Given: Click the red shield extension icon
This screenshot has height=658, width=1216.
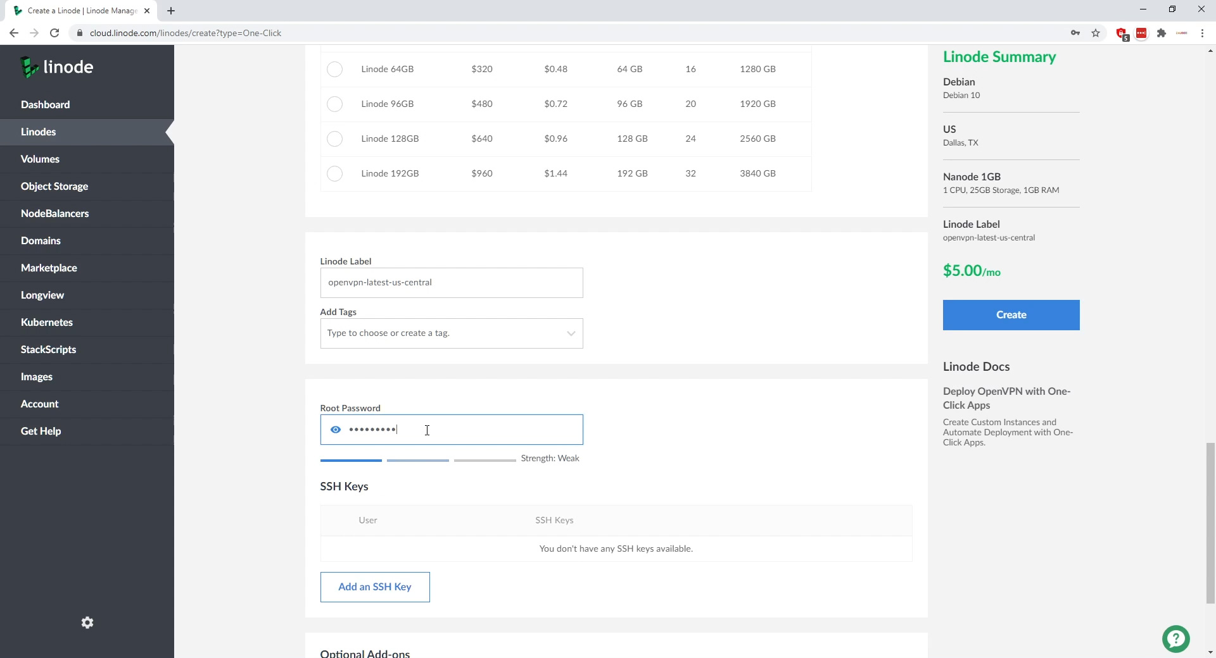Looking at the screenshot, I should pos(1122,34).
